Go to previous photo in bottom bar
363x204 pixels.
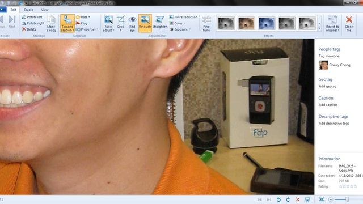point(260,199)
